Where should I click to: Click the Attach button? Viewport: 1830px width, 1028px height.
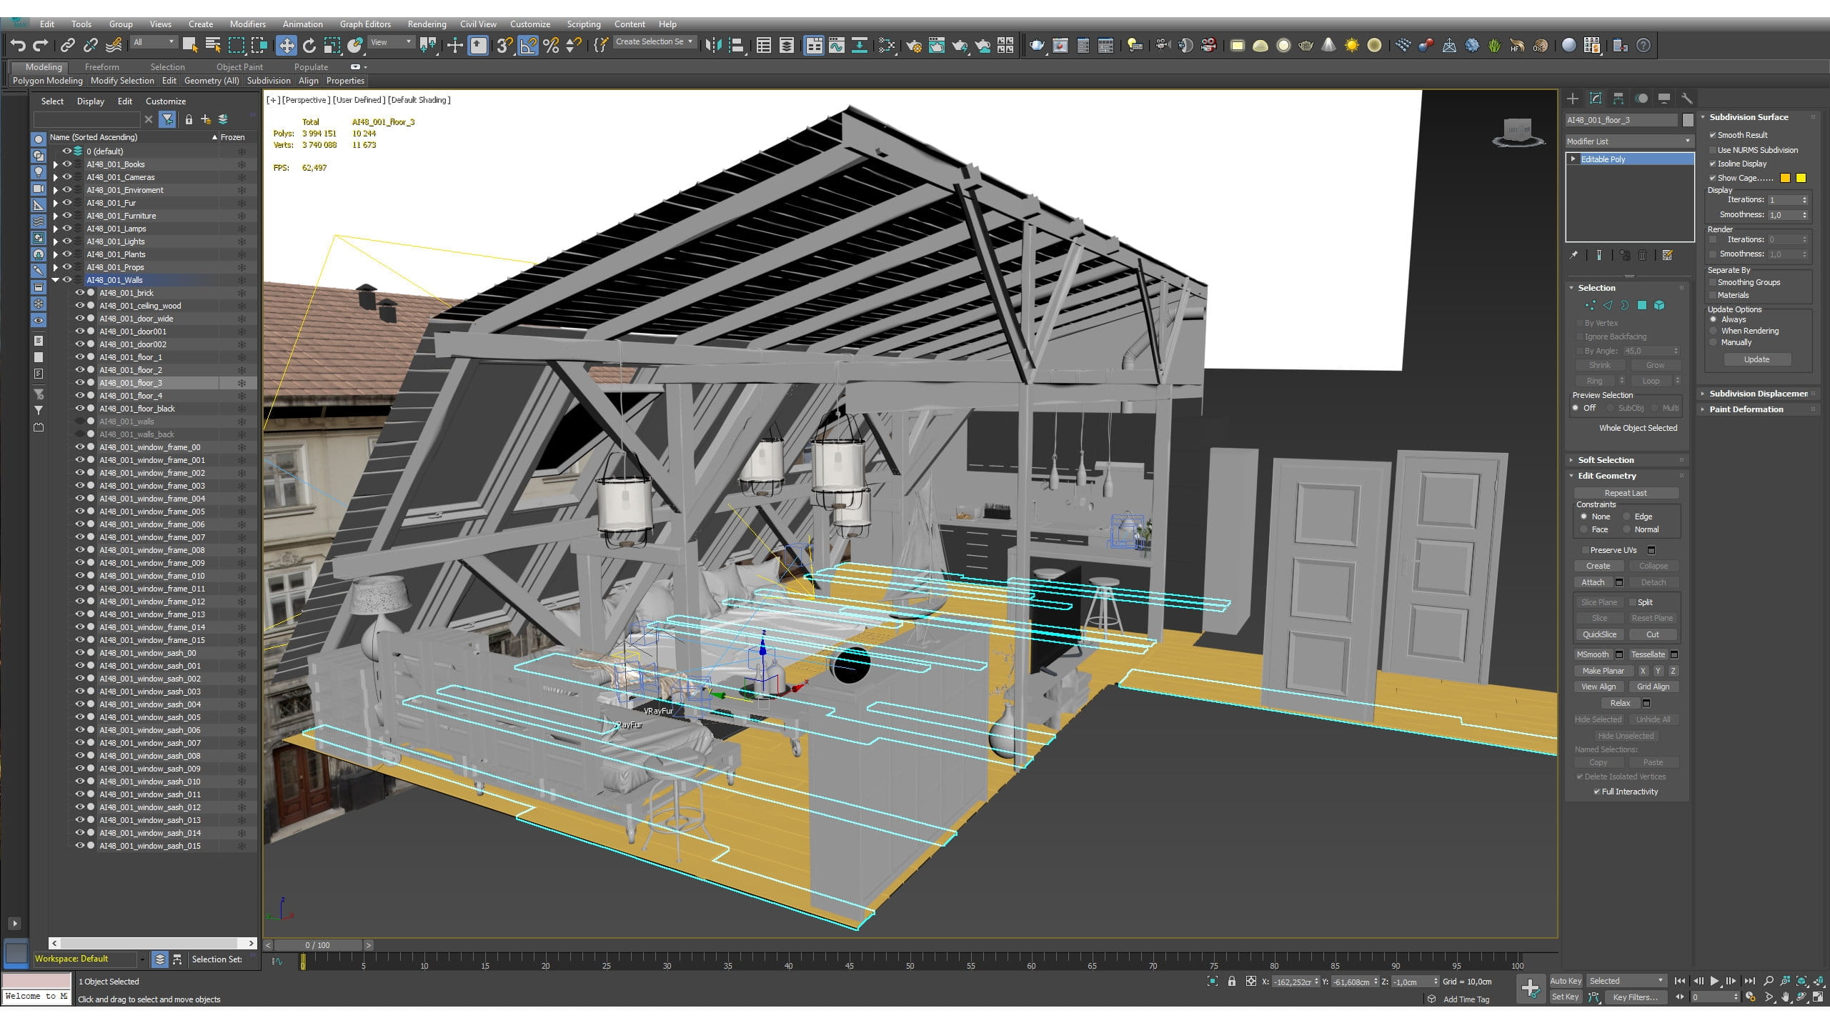pyautogui.click(x=1593, y=582)
